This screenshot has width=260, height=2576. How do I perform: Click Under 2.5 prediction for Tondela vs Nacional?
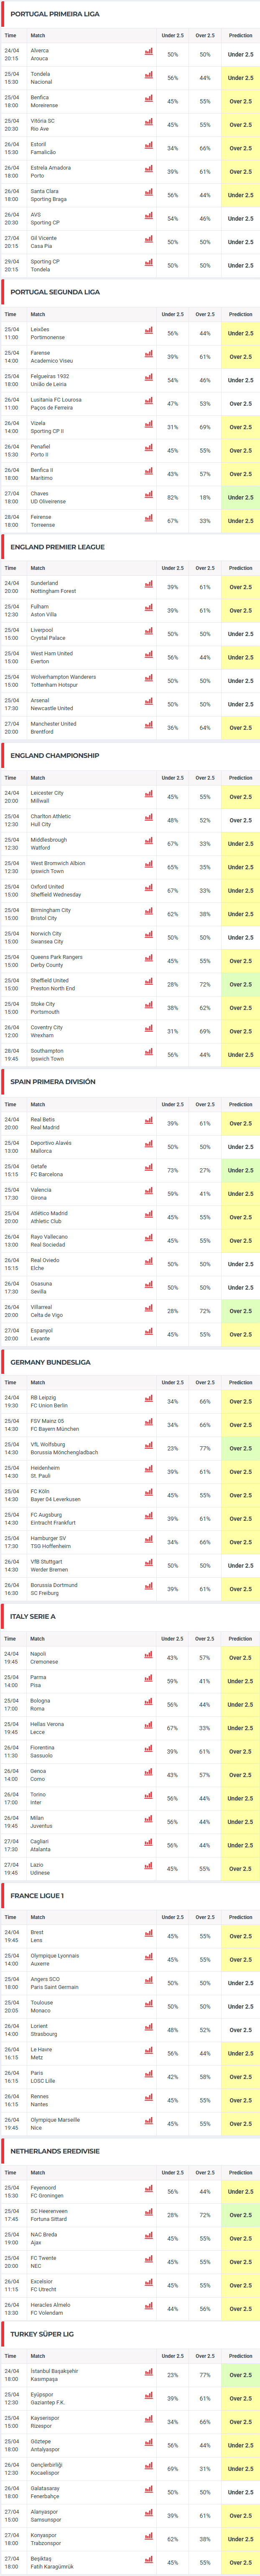pyautogui.click(x=240, y=78)
